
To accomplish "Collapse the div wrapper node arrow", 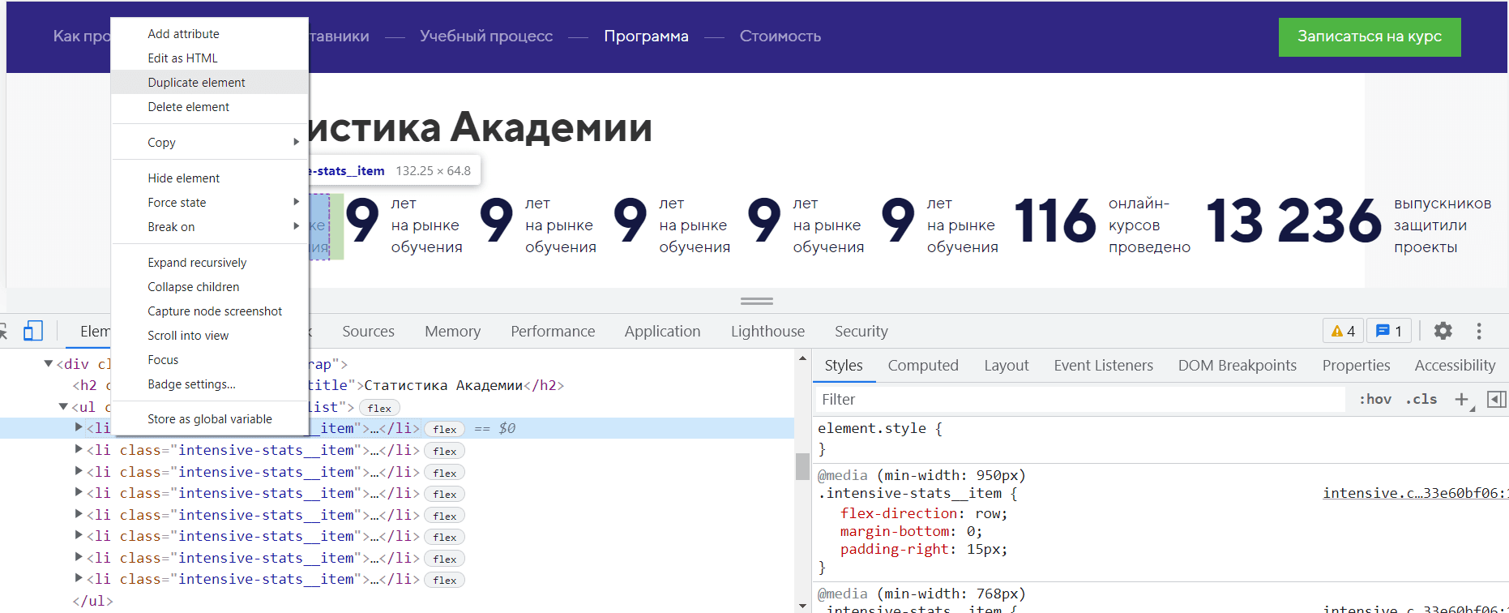I will [49, 364].
